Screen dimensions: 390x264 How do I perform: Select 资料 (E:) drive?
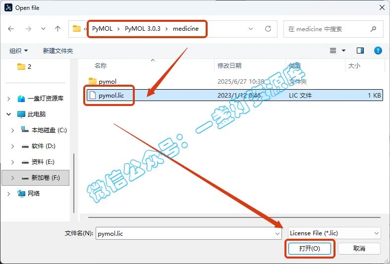coord(38,162)
